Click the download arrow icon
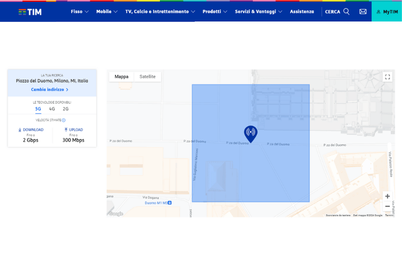Viewport: 402px width, 268px height. pos(20,130)
